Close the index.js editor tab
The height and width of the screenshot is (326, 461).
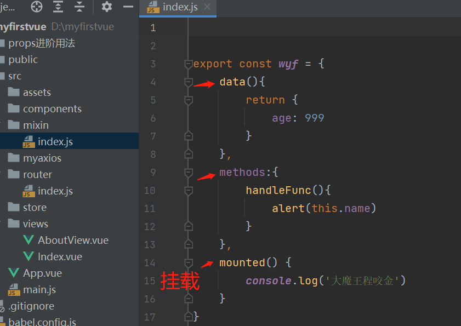pyautogui.click(x=207, y=7)
